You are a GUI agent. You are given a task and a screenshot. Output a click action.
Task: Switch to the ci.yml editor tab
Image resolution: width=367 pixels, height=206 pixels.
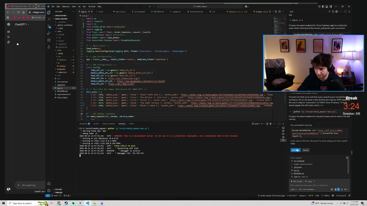tap(100, 12)
